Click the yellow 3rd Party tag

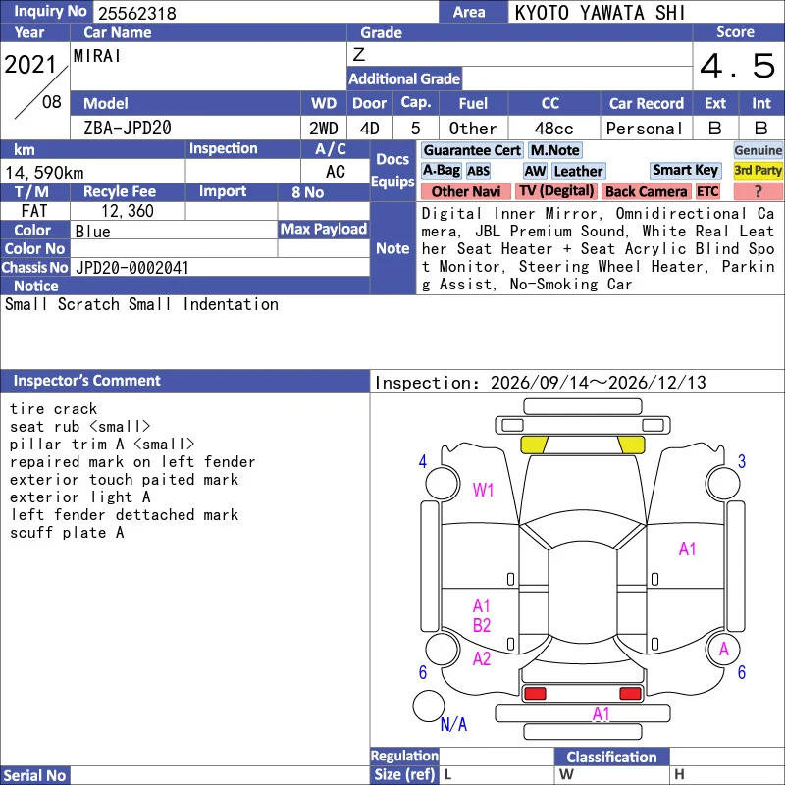coord(758,171)
